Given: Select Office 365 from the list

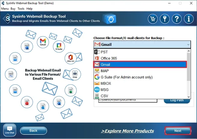Looking at the screenshot, I should [x=140, y=58].
